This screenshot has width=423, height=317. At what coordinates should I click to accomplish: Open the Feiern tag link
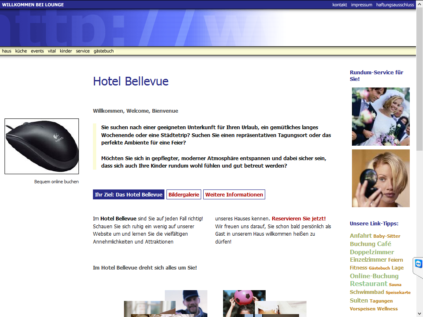point(395,260)
